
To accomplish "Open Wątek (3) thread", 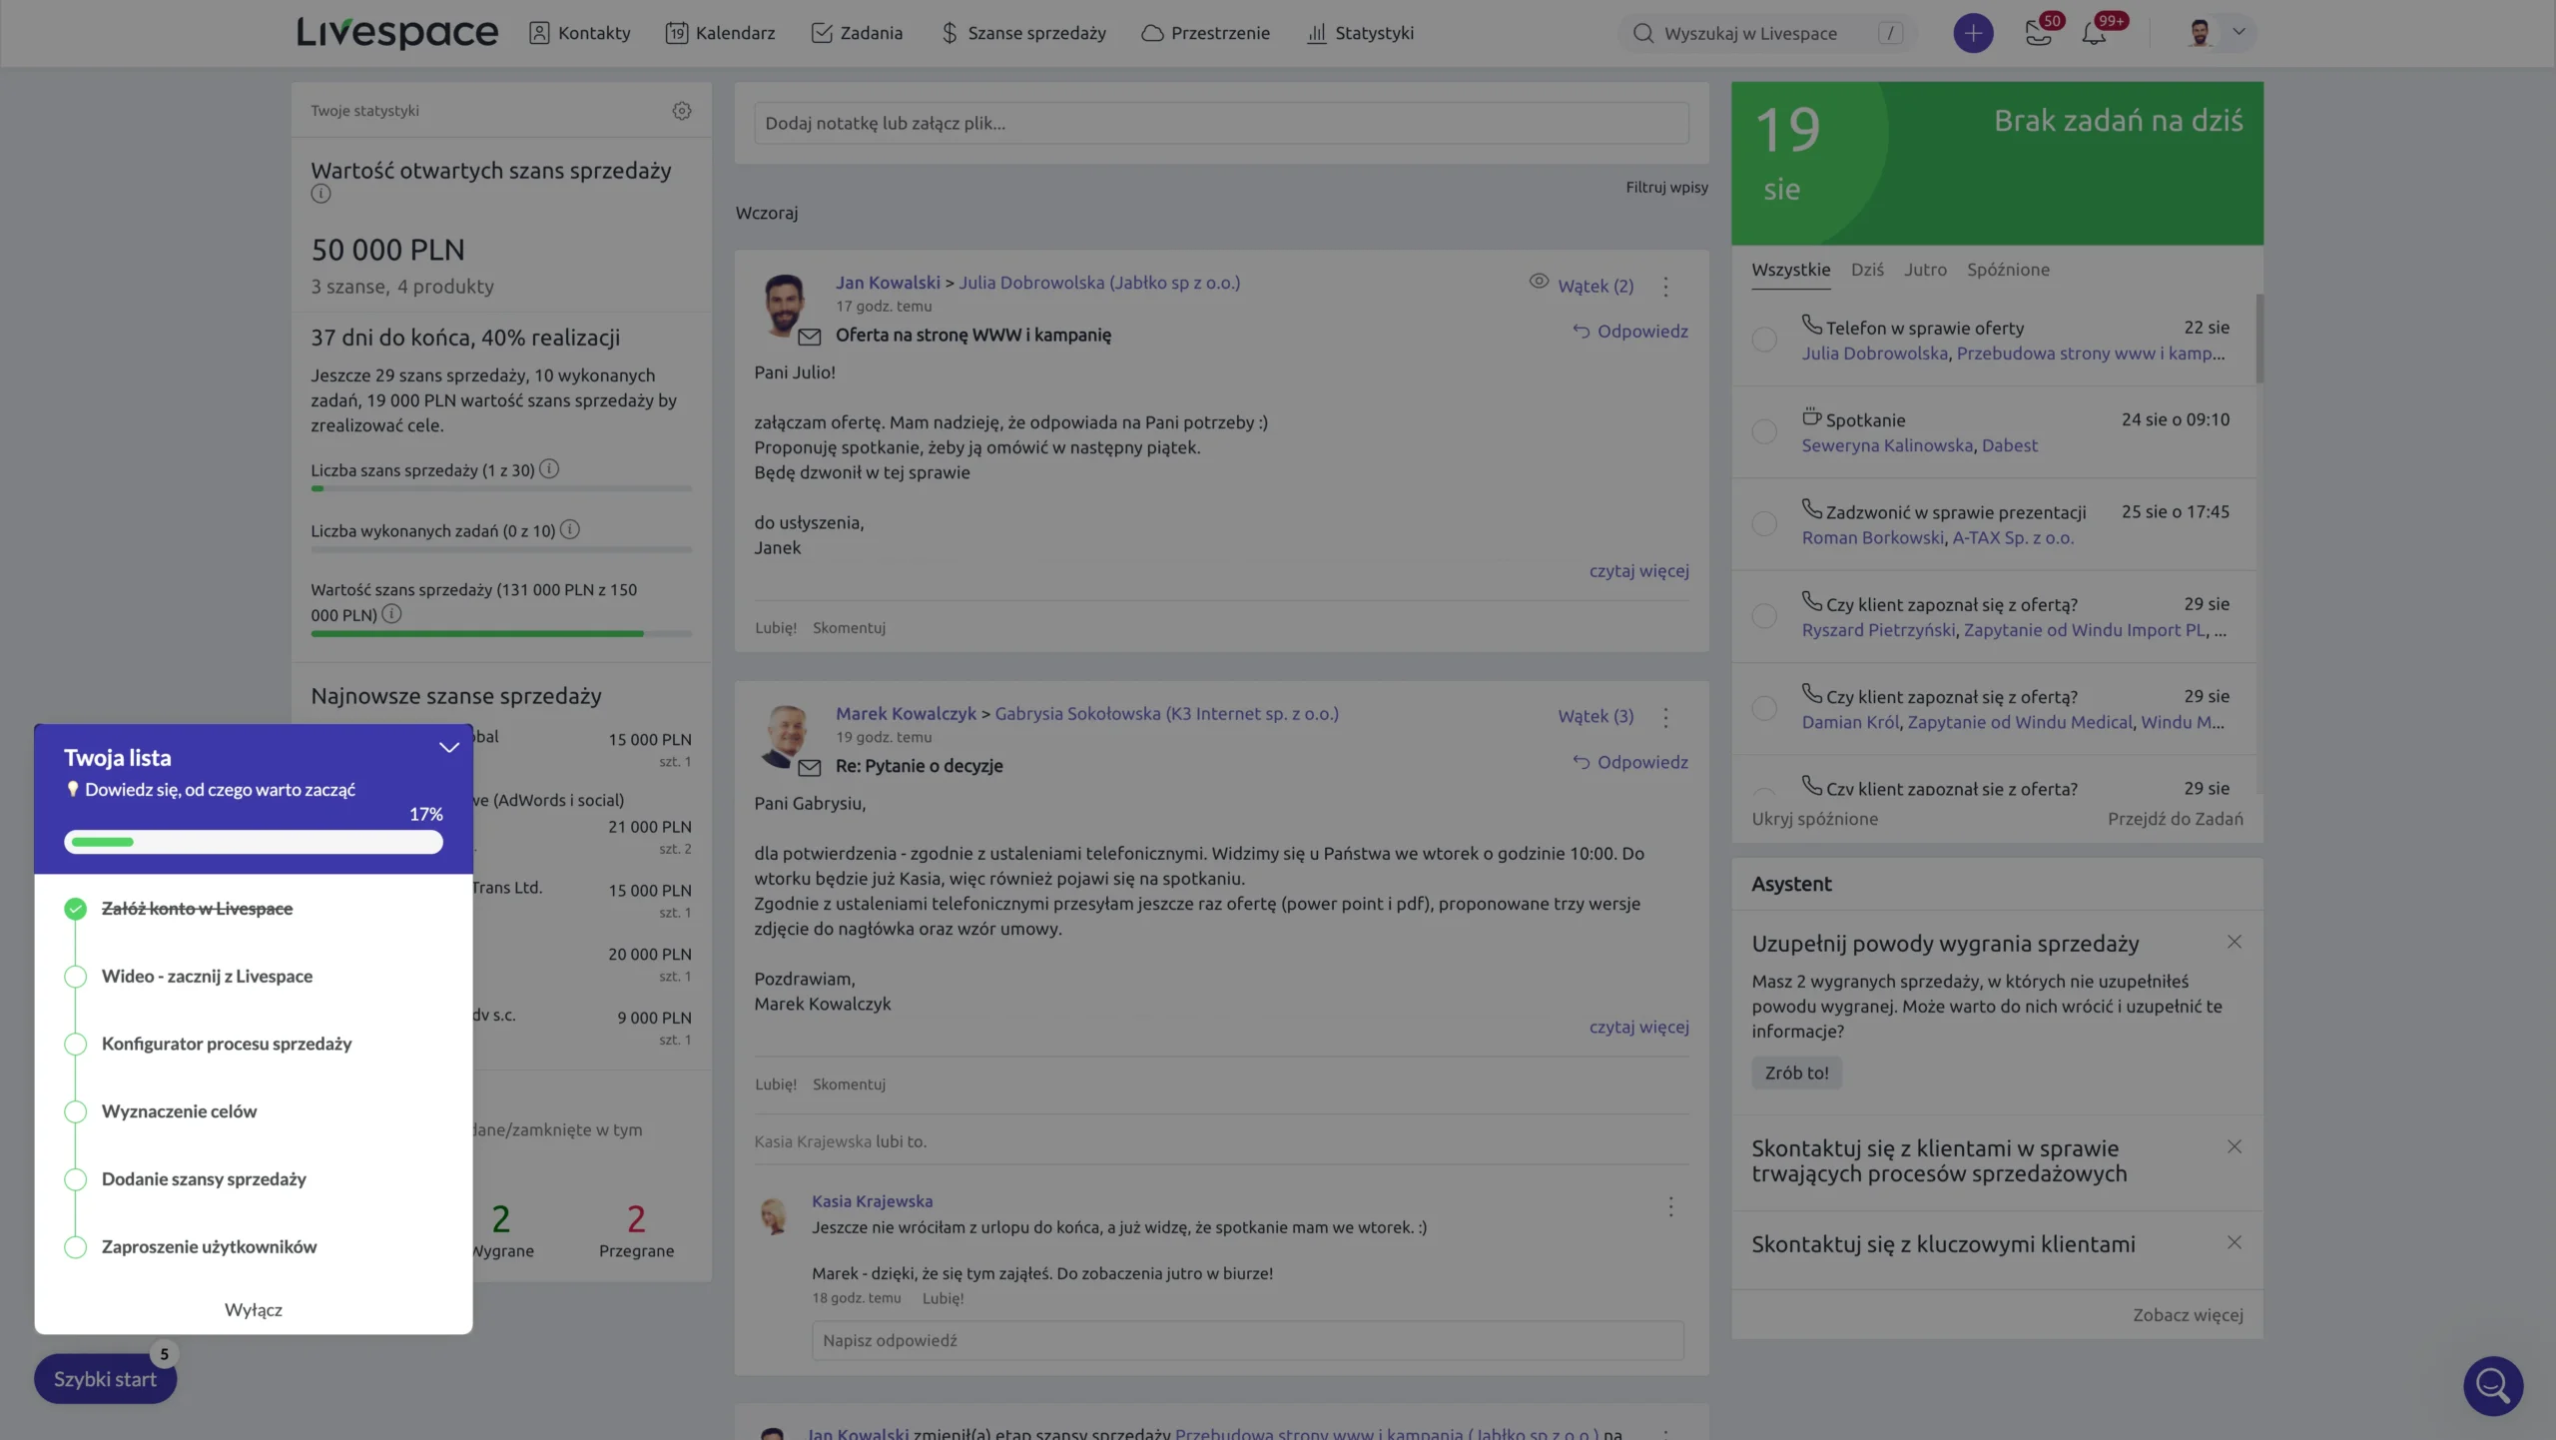I will pos(1596,717).
